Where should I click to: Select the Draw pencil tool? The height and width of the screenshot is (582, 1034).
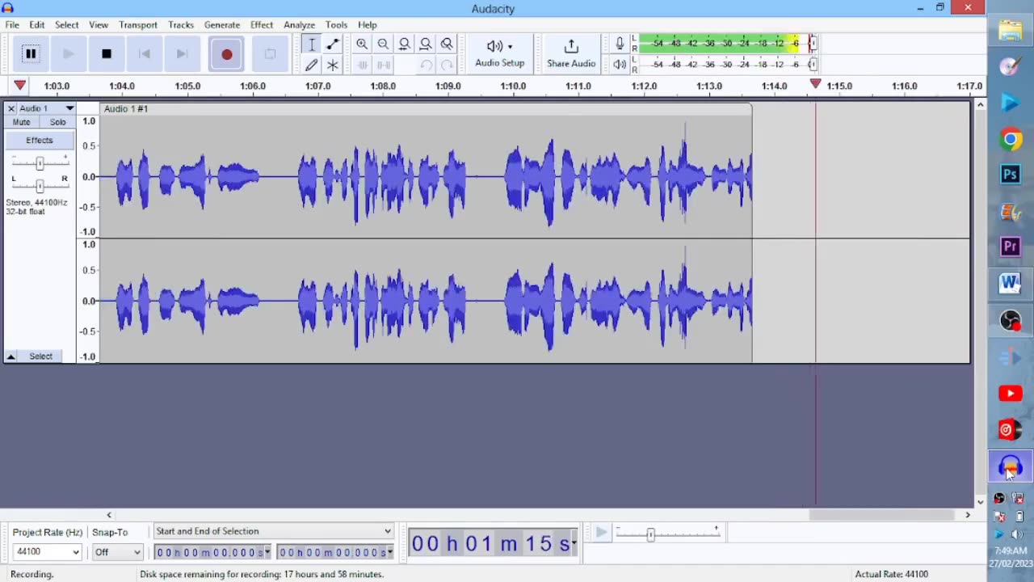tap(311, 65)
